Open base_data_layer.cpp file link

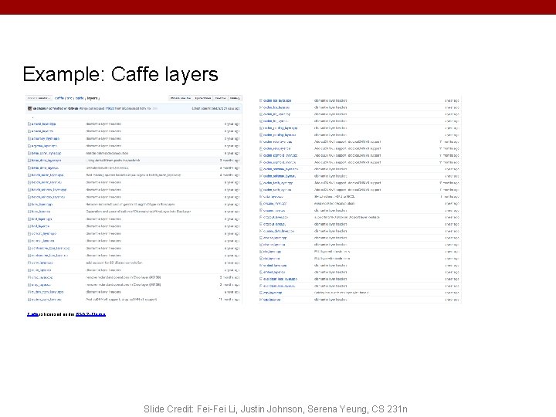tap(46, 161)
